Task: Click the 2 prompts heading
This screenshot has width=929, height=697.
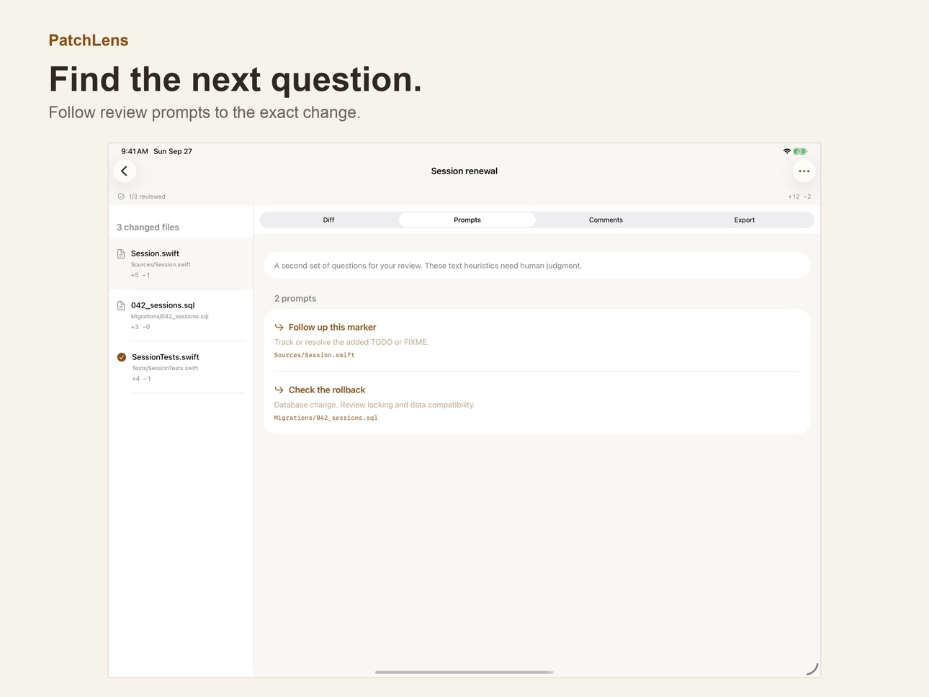Action: point(295,299)
